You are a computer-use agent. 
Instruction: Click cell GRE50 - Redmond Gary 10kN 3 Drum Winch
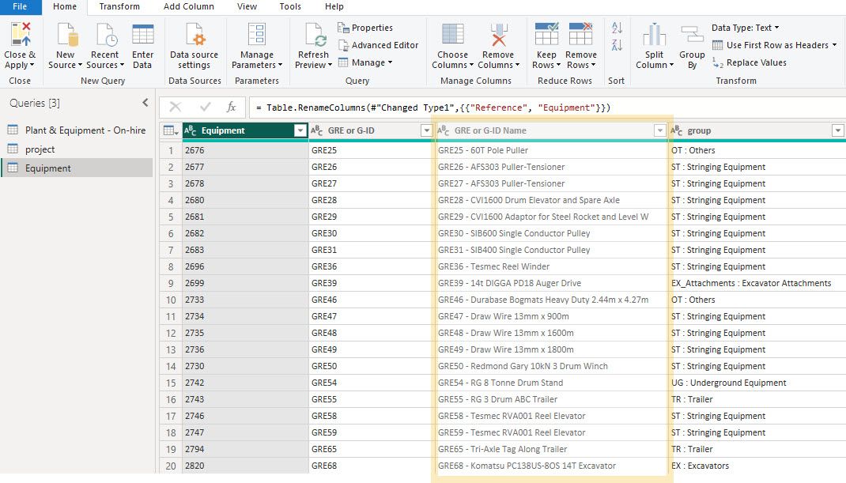coord(551,366)
